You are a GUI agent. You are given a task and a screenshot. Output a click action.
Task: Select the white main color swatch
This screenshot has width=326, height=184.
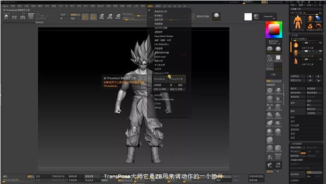pos(248,17)
